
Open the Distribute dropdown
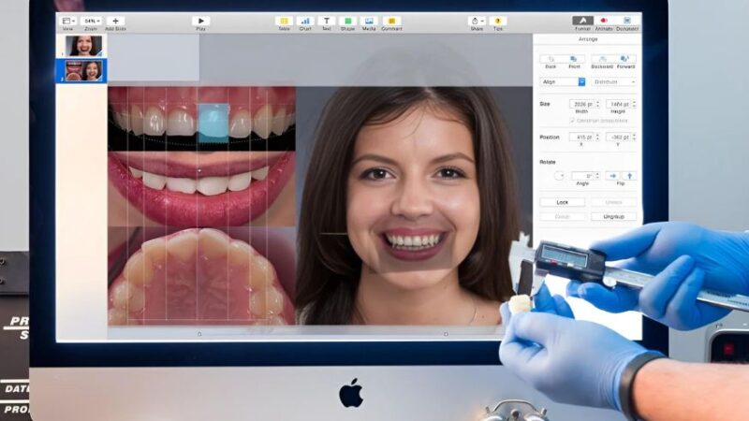pos(614,82)
